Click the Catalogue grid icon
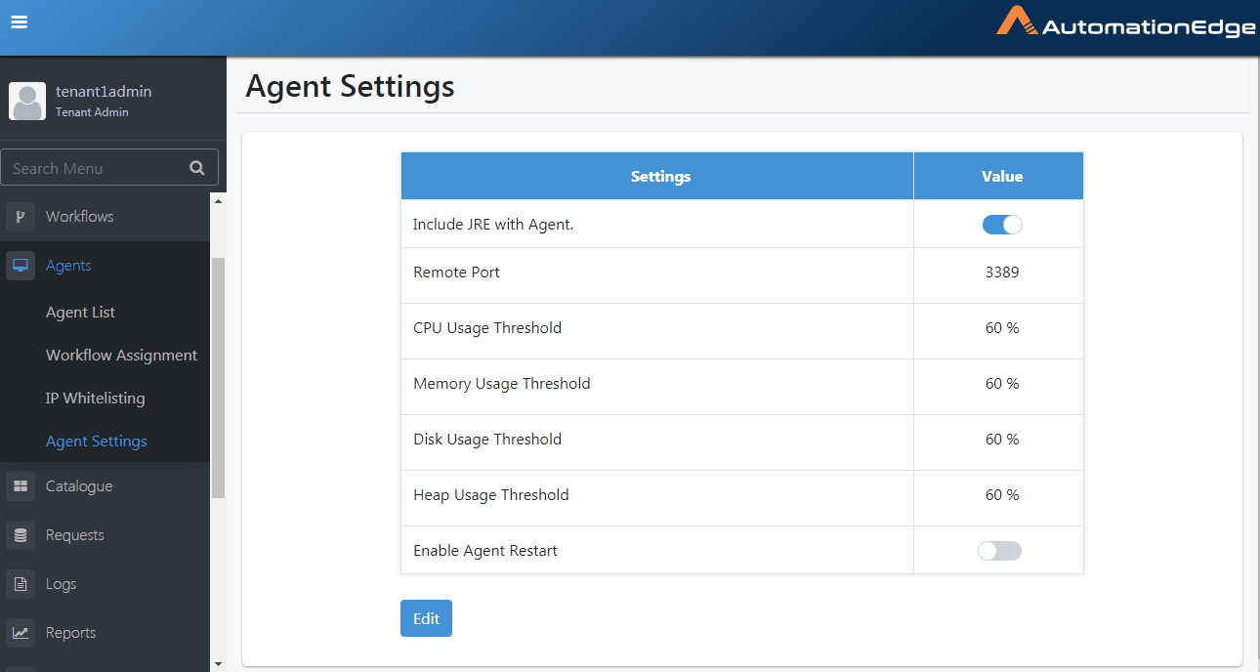Screen dimensions: 1260x672 21,486
